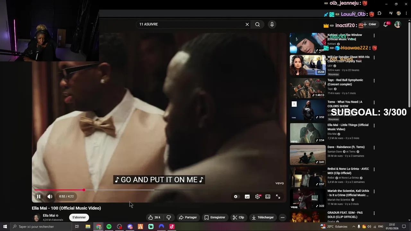Enter fullscreen mode on the video

[278, 197]
